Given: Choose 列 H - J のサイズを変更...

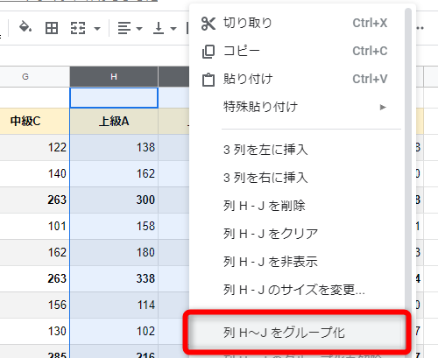Looking at the screenshot, I should click(x=297, y=290).
